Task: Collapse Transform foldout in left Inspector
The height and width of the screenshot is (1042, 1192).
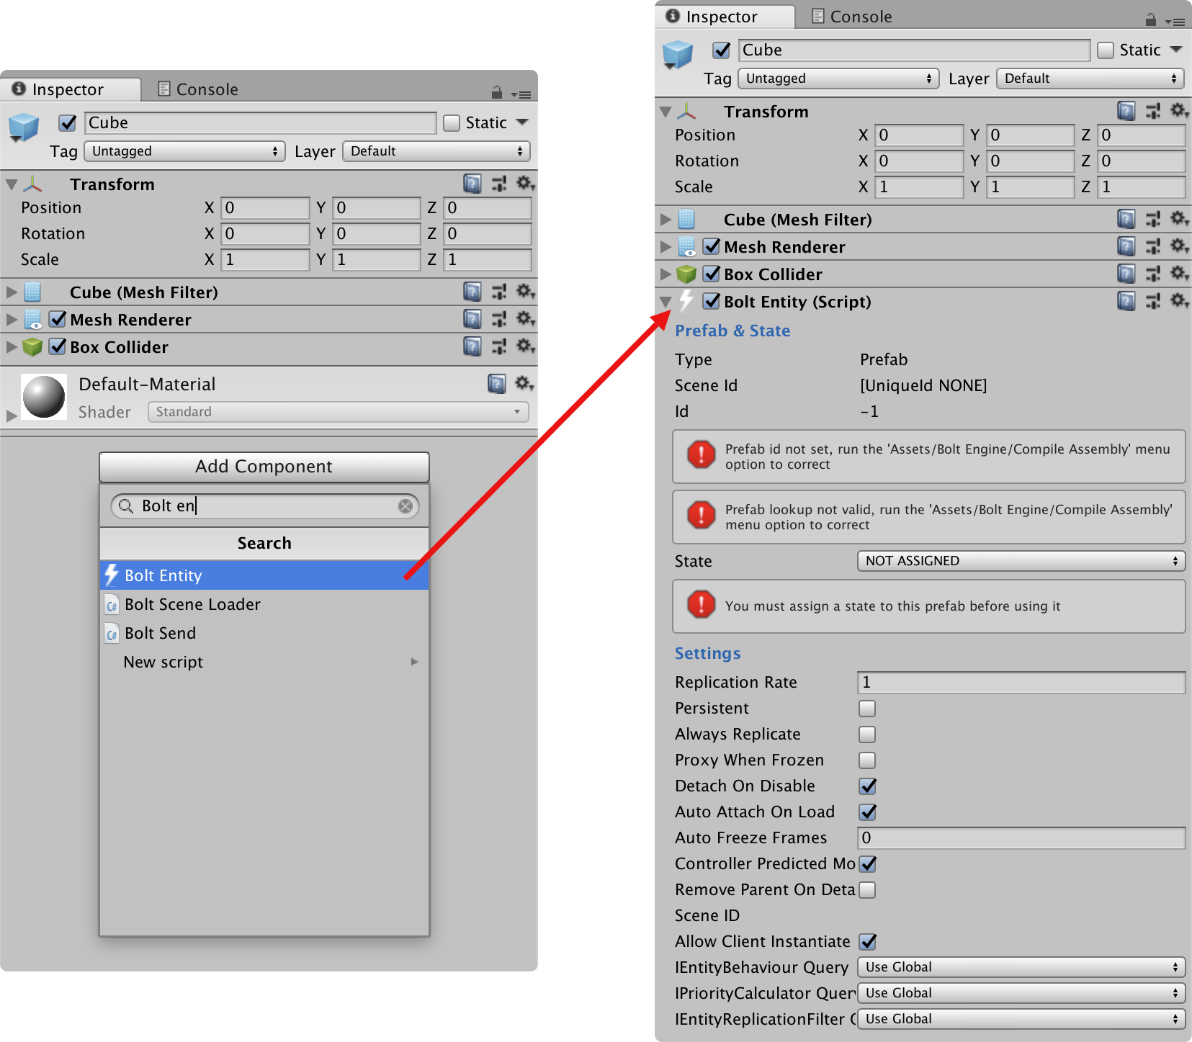Action: tap(12, 184)
